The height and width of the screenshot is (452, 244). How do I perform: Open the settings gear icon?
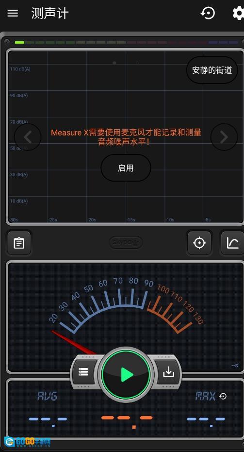tap(239, 13)
